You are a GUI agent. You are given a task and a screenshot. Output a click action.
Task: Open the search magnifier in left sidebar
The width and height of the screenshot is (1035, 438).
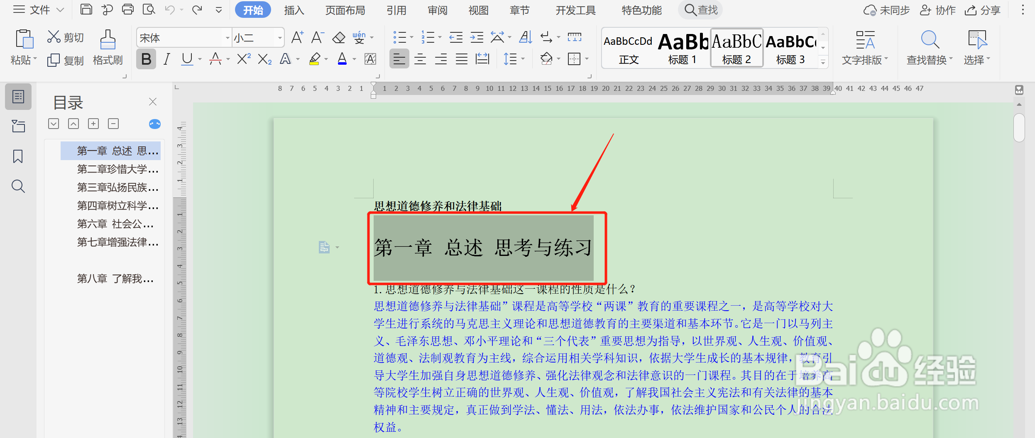point(18,186)
